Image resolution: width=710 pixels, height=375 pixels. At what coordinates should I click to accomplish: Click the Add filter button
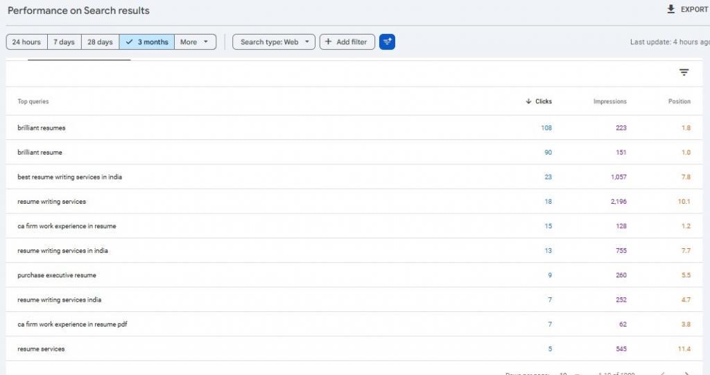(x=347, y=42)
